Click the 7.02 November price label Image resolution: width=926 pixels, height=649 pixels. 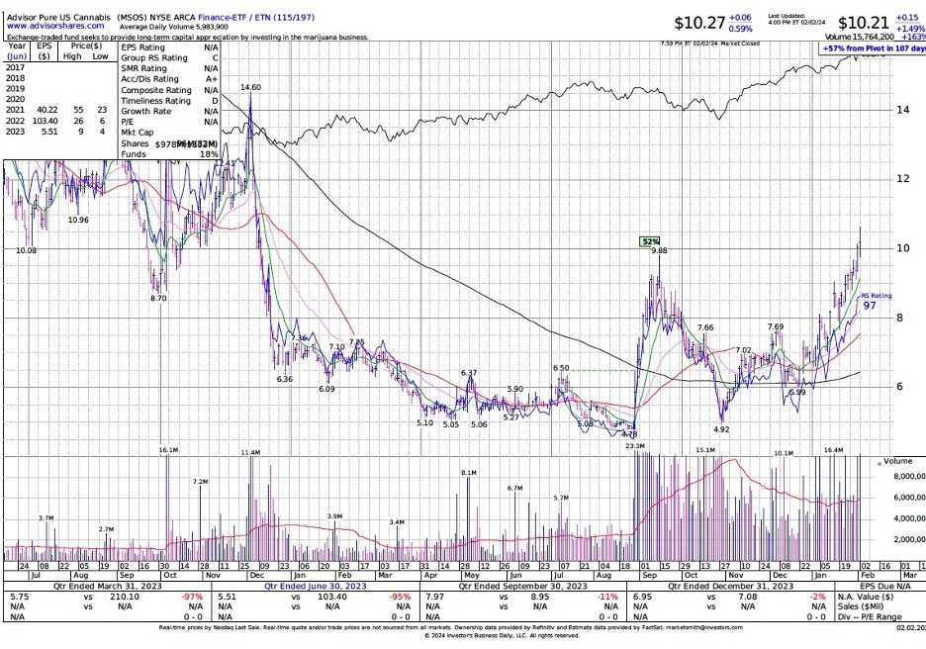(743, 350)
